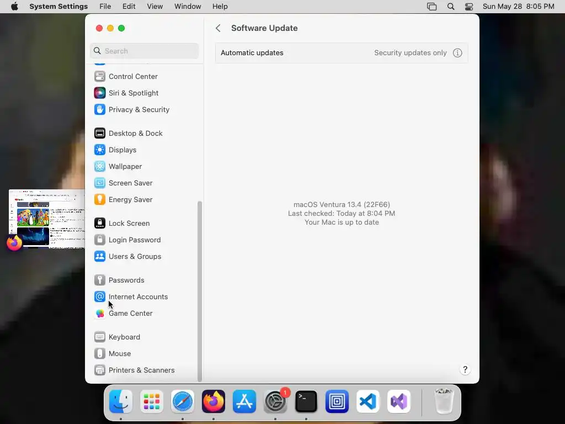Open Terminal from the Dock
565x424 pixels.
pyautogui.click(x=306, y=401)
